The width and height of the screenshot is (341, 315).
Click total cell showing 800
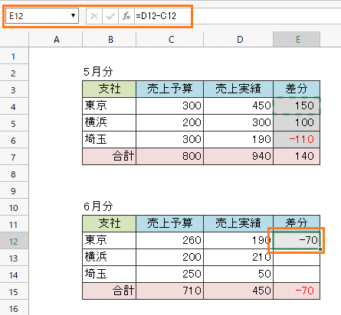point(170,156)
